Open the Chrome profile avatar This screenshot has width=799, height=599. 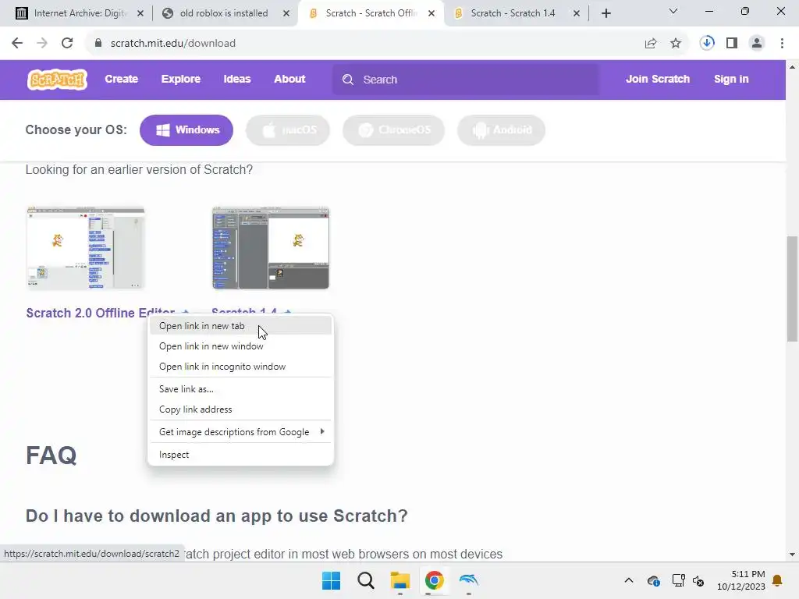click(x=757, y=43)
